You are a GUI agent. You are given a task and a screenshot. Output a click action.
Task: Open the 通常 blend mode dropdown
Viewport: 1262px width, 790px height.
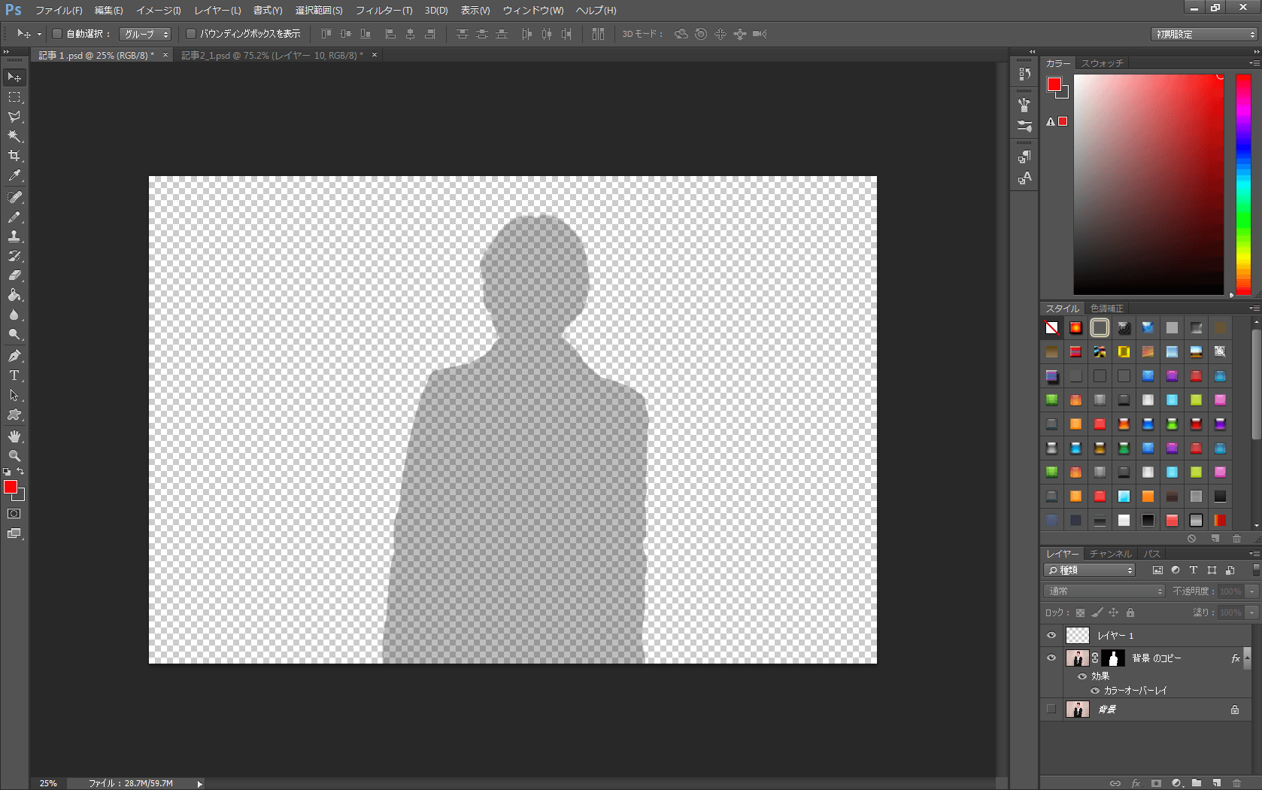1104,591
